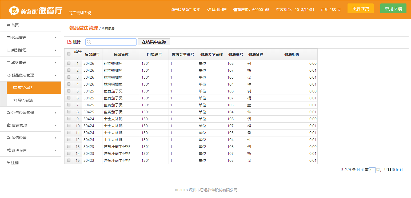Image resolution: width=411 pixels, height=198 pixels.
Task: Expand the 店铺管理 sidebar section
Action: pyautogui.click(x=55, y=125)
